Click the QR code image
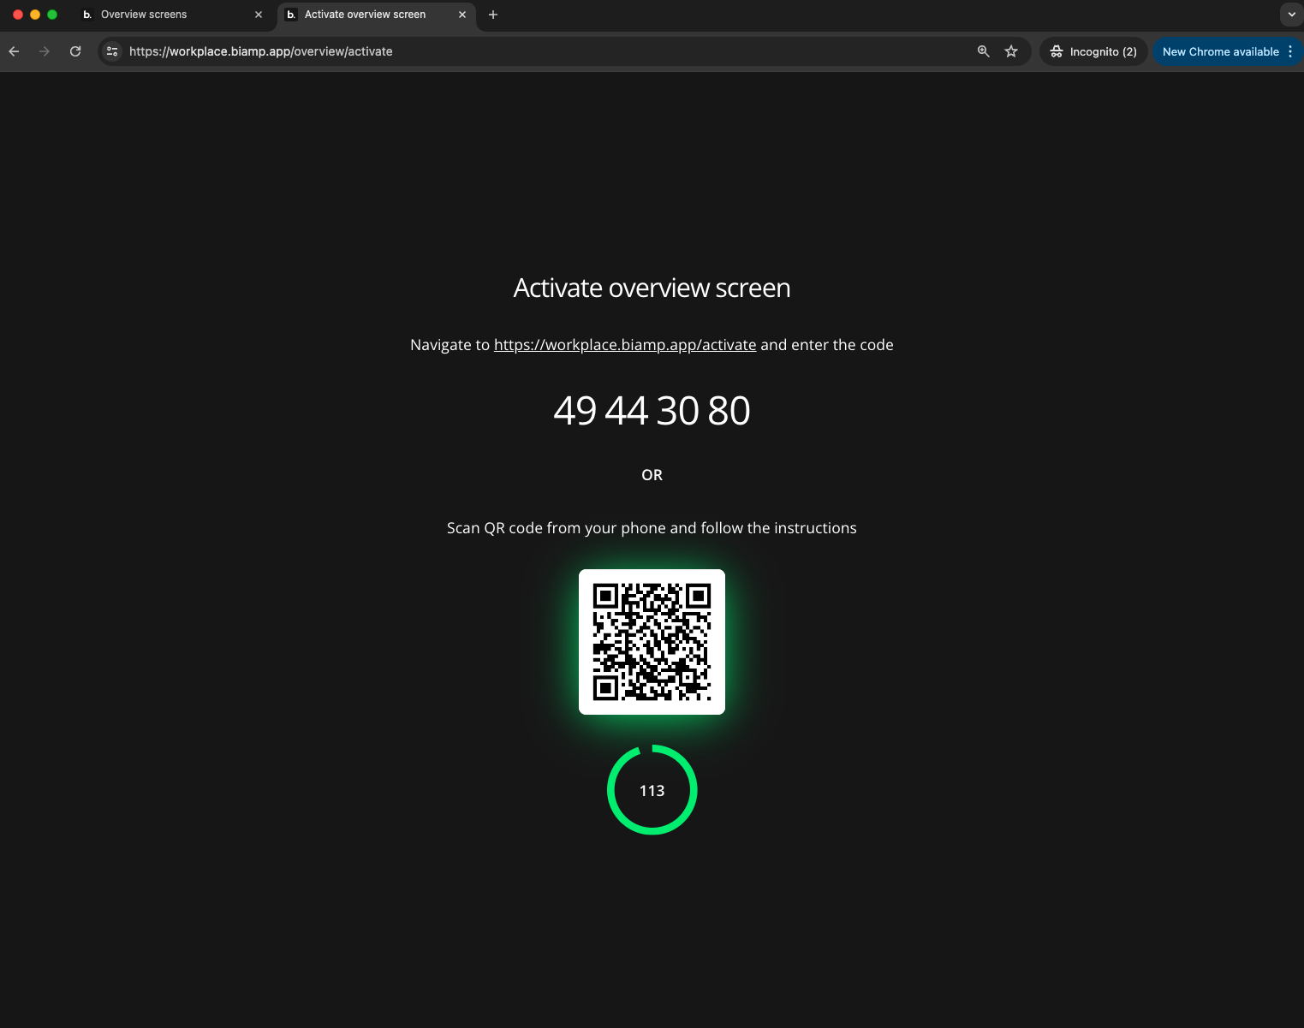The image size is (1304, 1028). tap(652, 642)
